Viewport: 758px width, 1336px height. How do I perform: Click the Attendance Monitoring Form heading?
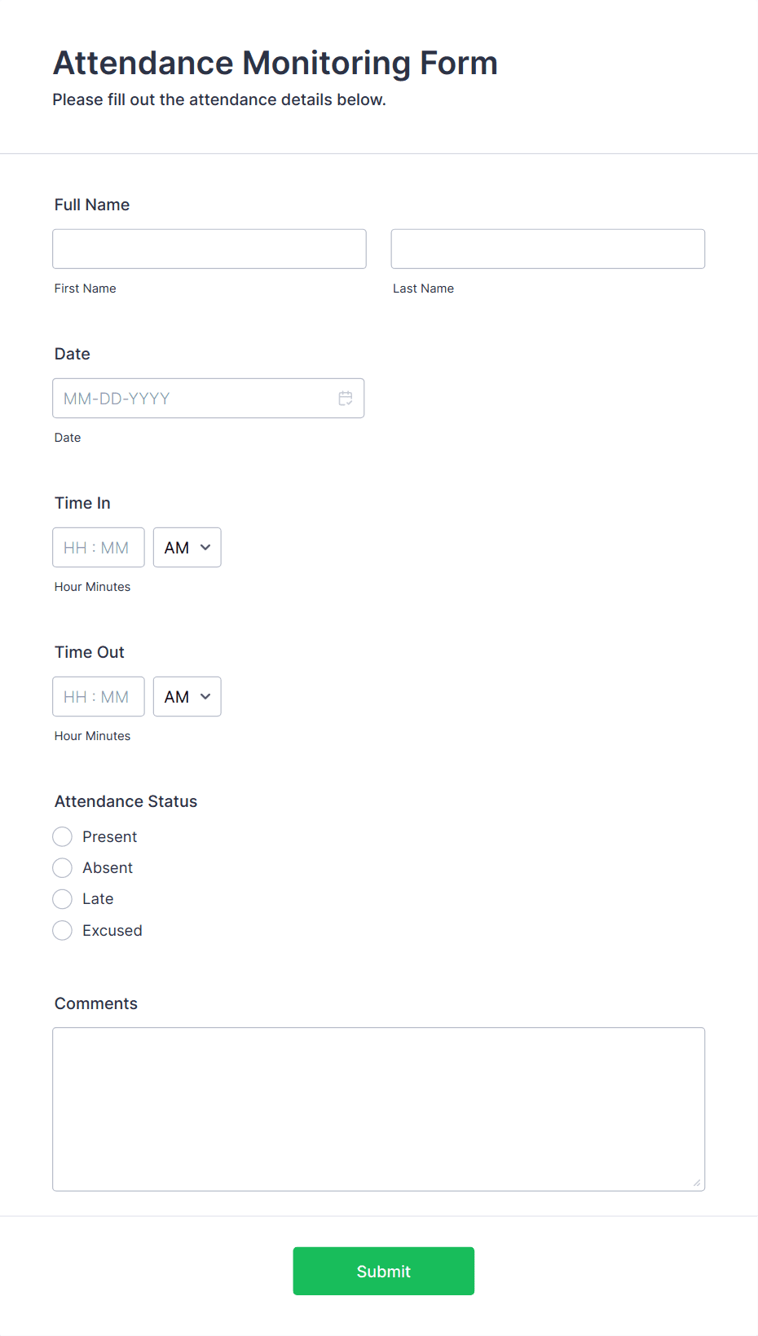click(x=275, y=63)
